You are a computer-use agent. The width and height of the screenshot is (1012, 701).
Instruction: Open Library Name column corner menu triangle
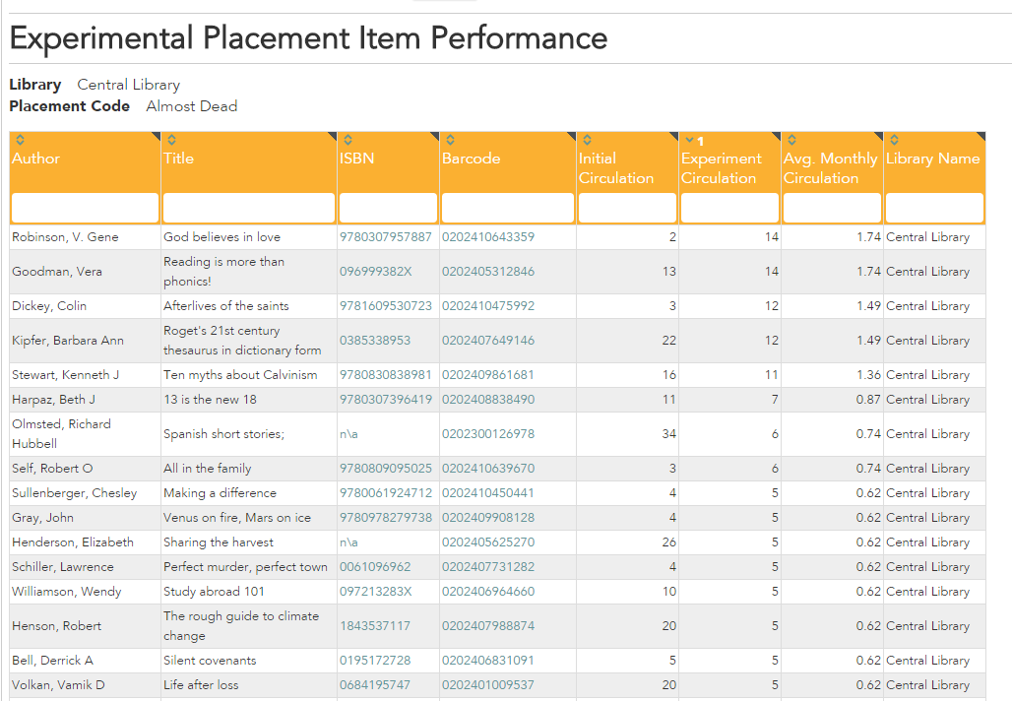(x=980, y=136)
